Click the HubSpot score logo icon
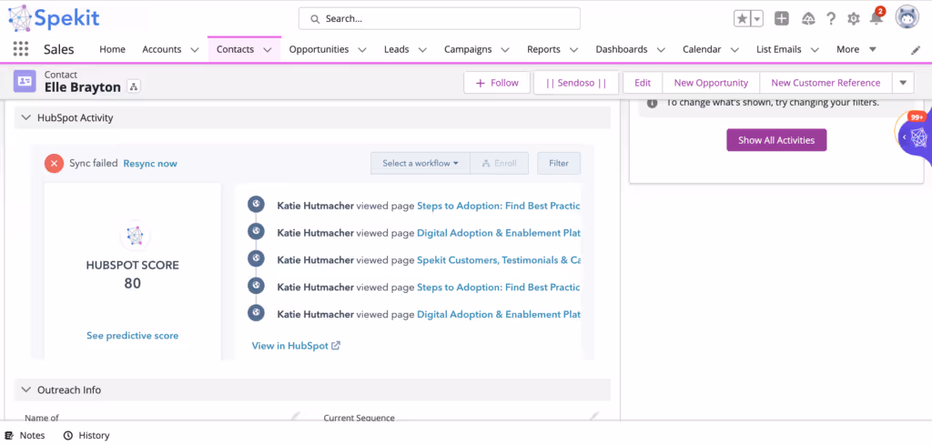This screenshot has height=445, width=932. (x=135, y=236)
